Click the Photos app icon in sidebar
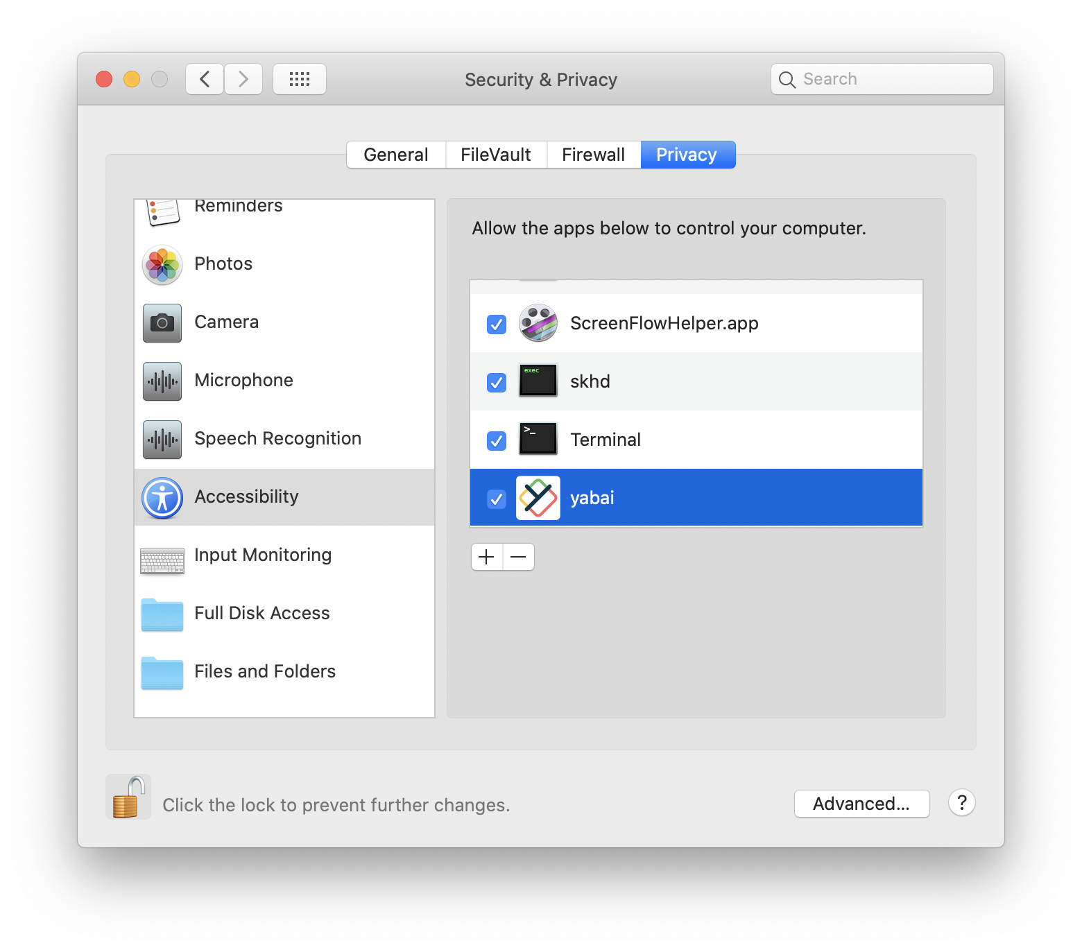Screen dimensions: 1082x950 tap(162, 265)
